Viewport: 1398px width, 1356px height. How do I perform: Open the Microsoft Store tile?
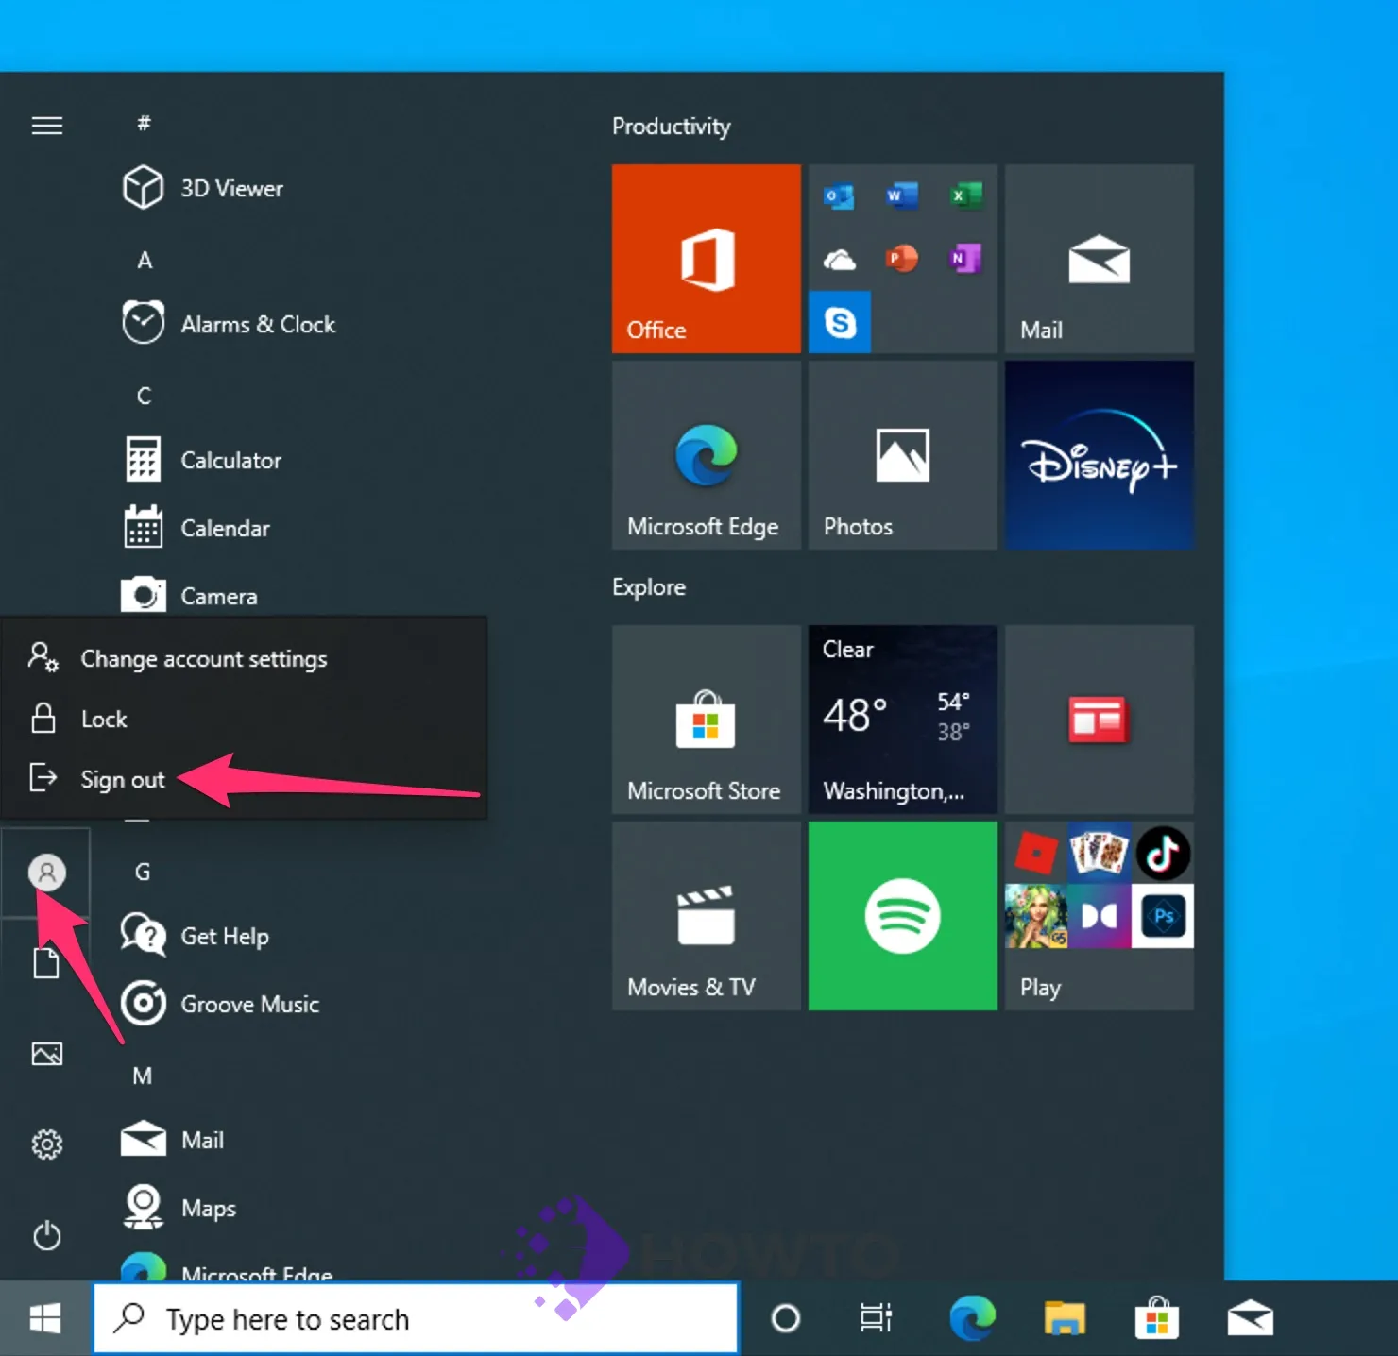click(x=707, y=720)
